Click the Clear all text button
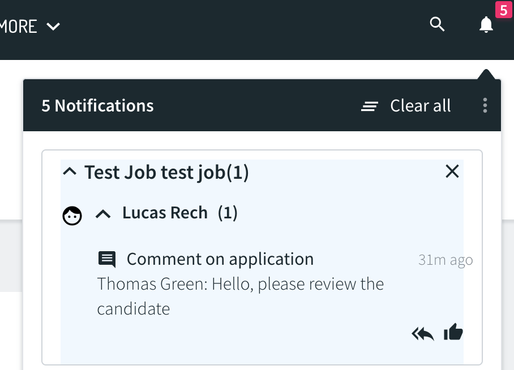 [421, 106]
